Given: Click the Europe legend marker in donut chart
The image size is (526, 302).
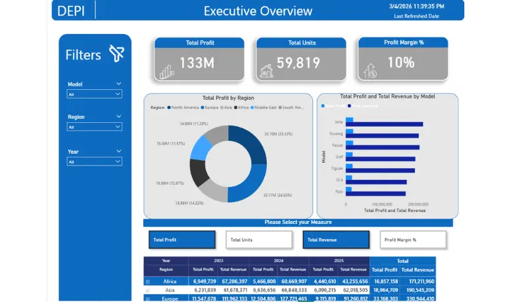Looking at the screenshot, I should 203,108.
